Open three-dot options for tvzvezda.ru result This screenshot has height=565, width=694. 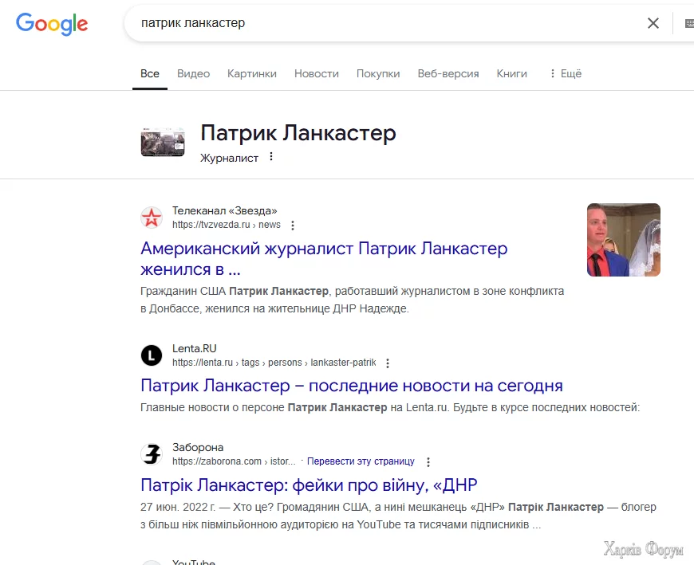coord(293,226)
